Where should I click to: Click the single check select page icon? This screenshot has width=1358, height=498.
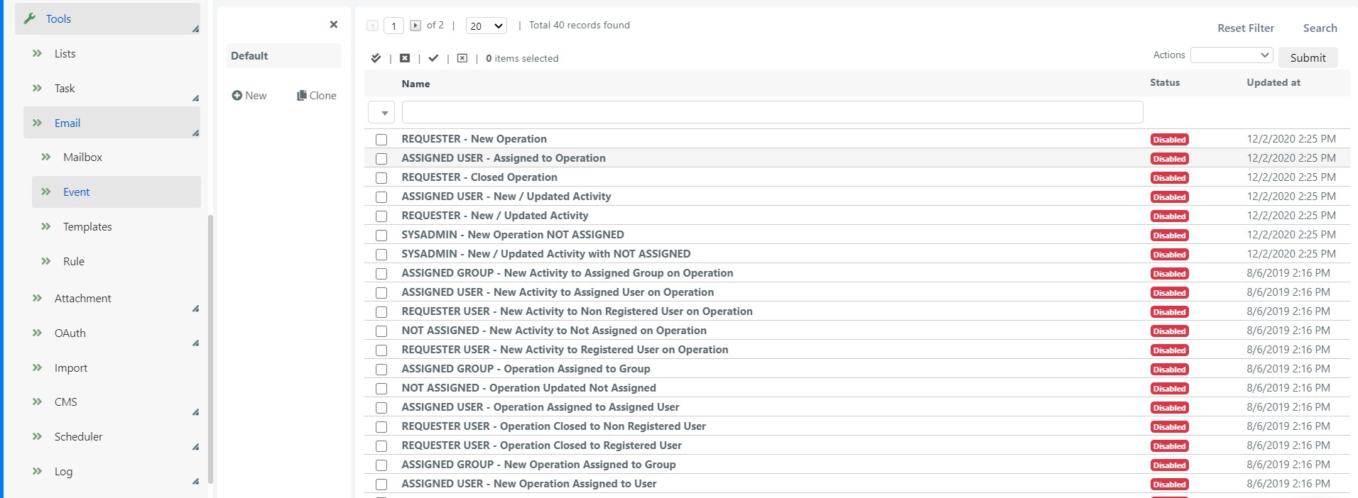point(433,58)
